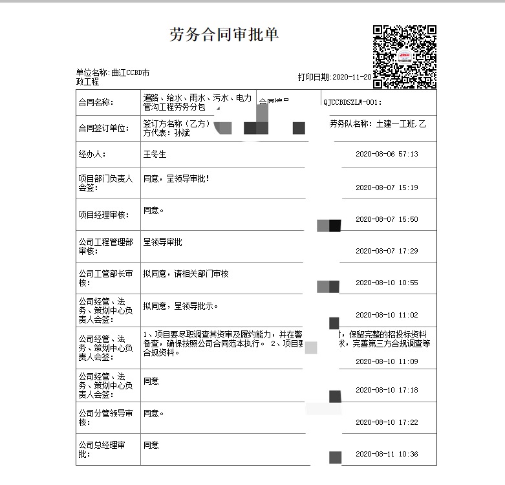Click the 单位名称 曲江CCBD市政工程 text
Viewport: 505px width, 485px height.
112,77
